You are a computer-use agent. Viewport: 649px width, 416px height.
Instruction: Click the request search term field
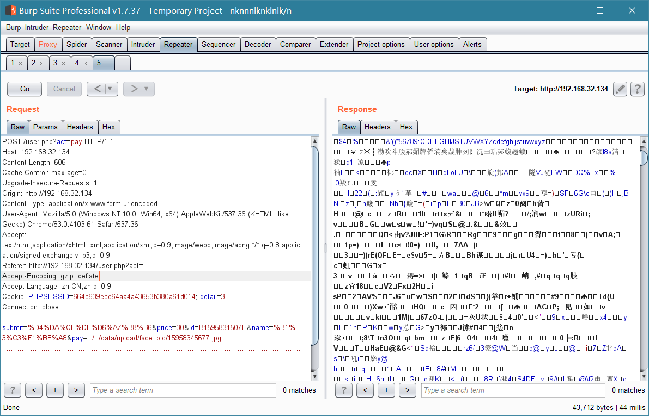tap(183, 390)
